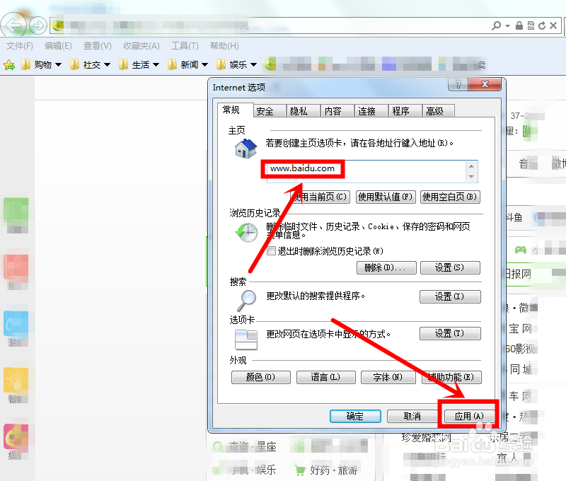Refresh the current page in the address bar
The width and height of the screenshot is (566, 481).
point(542,25)
